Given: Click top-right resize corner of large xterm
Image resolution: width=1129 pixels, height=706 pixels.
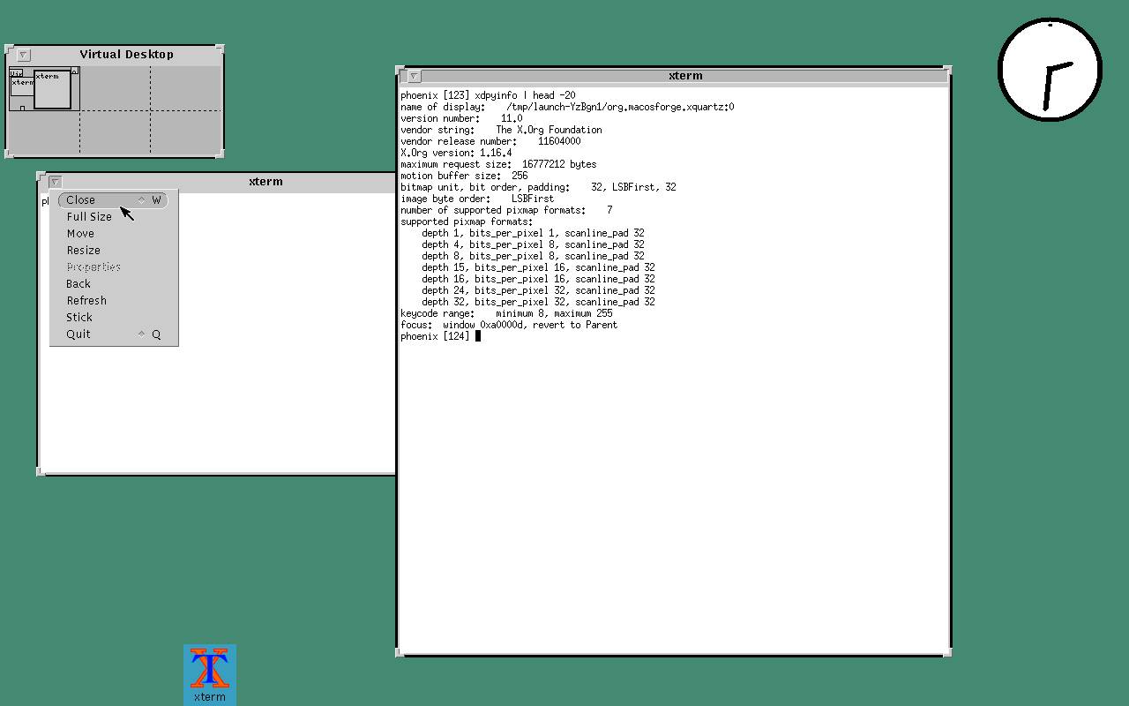Looking at the screenshot, I should click(x=947, y=70).
